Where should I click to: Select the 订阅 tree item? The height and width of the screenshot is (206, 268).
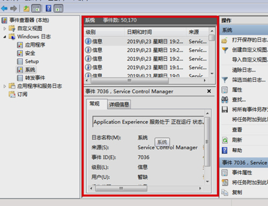(22, 94)
